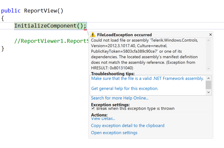Click the 'Troubleshooting tips:' heading

click(x=113, y=74)
